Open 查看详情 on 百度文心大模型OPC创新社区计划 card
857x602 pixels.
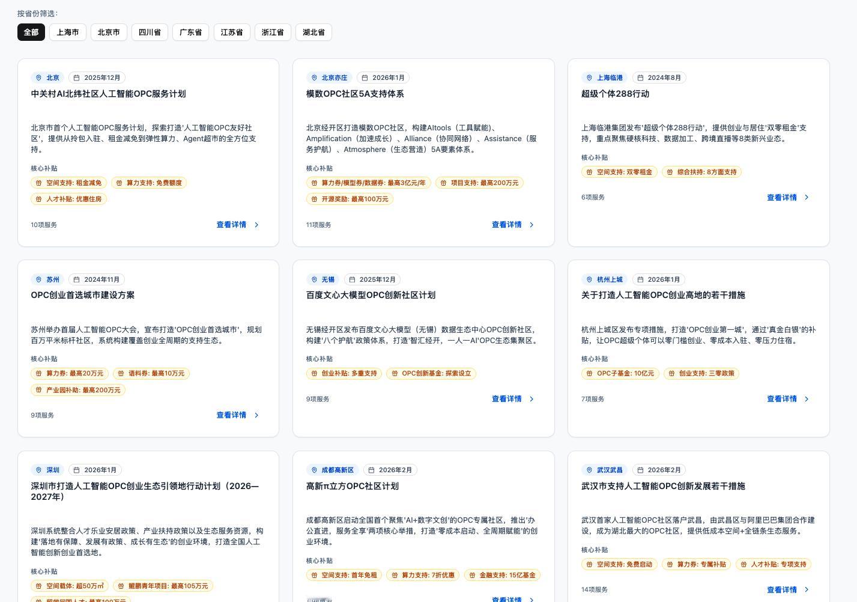506,398
